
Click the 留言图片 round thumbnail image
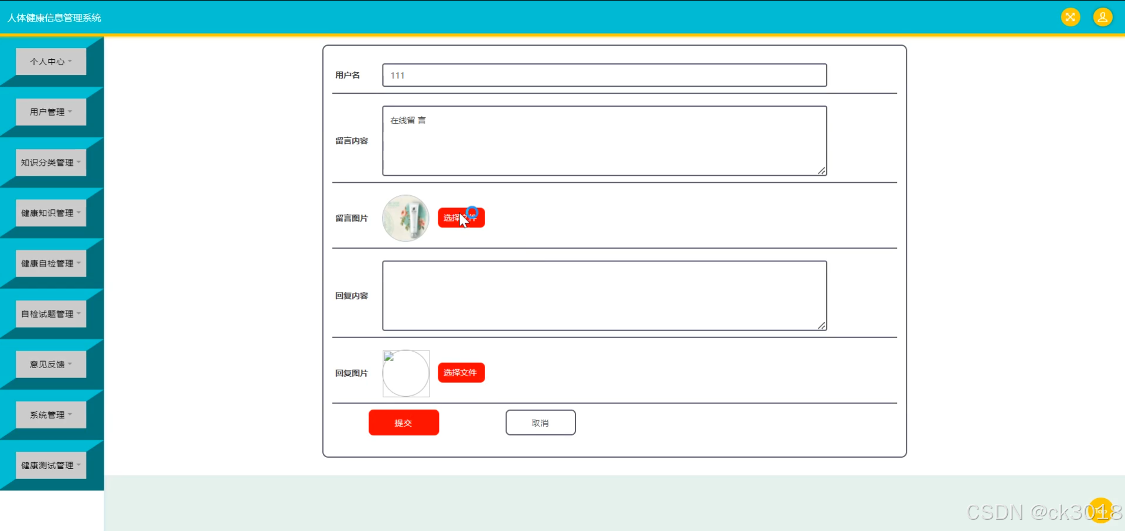coord(405,218)
